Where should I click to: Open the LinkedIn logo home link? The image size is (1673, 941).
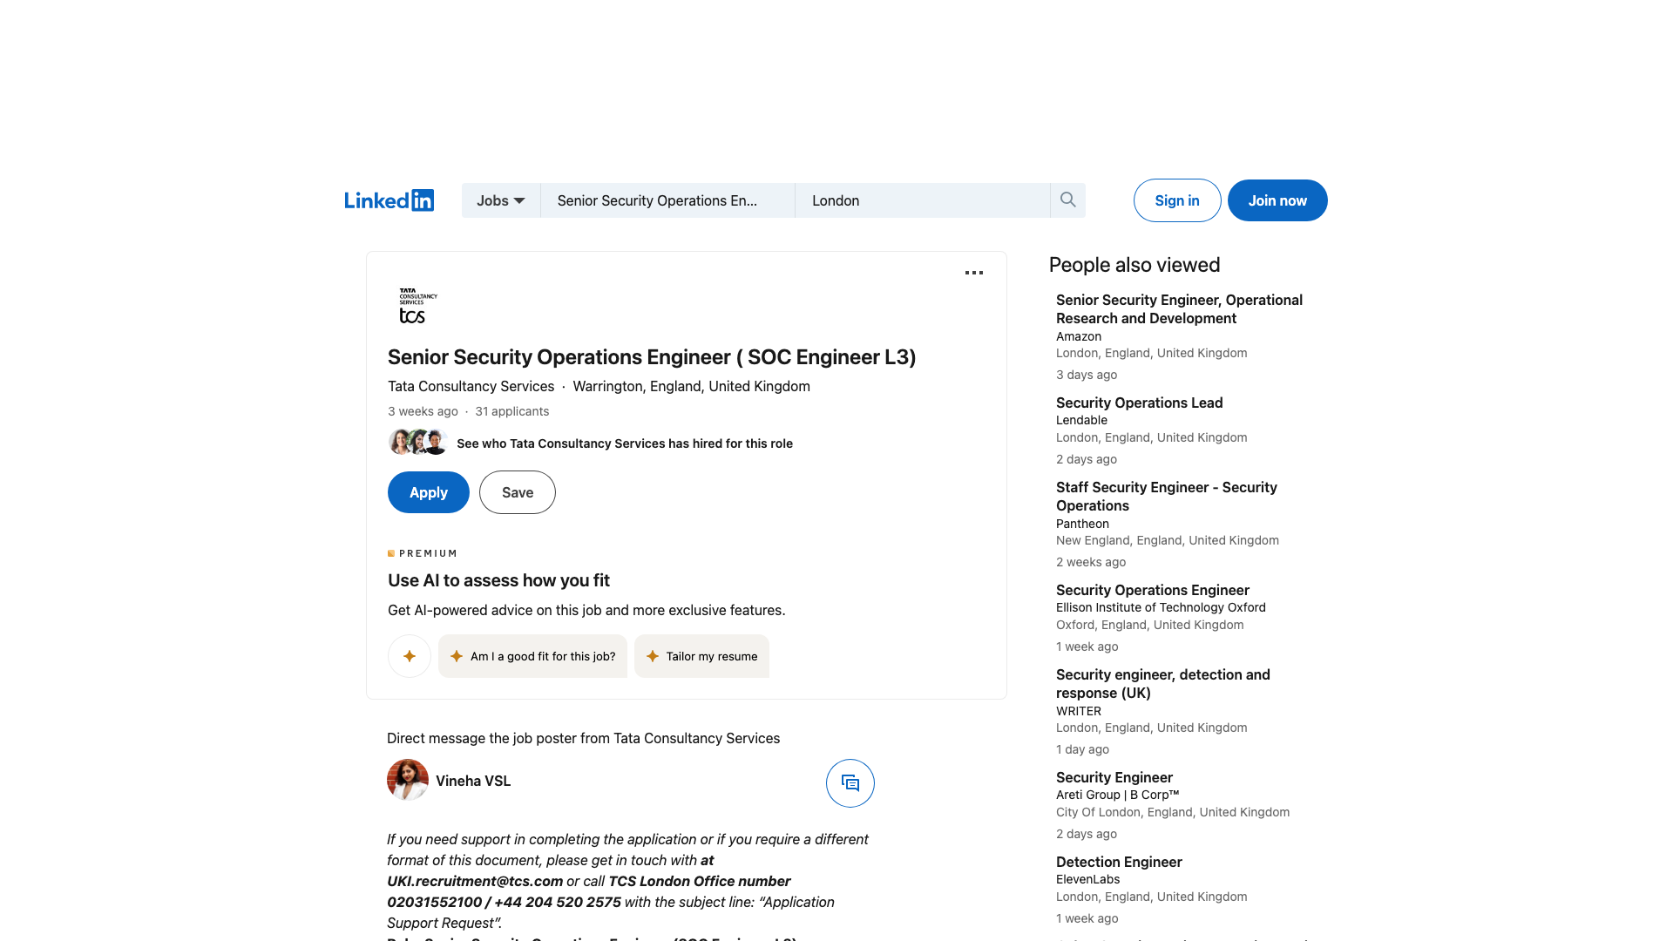tap(389, 200)
